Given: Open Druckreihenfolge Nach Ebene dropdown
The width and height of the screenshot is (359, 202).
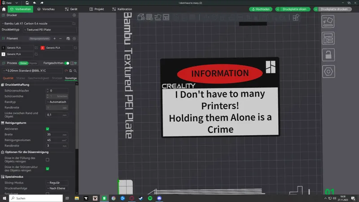Looking at the screenshot, I should (x=57, y=188).
